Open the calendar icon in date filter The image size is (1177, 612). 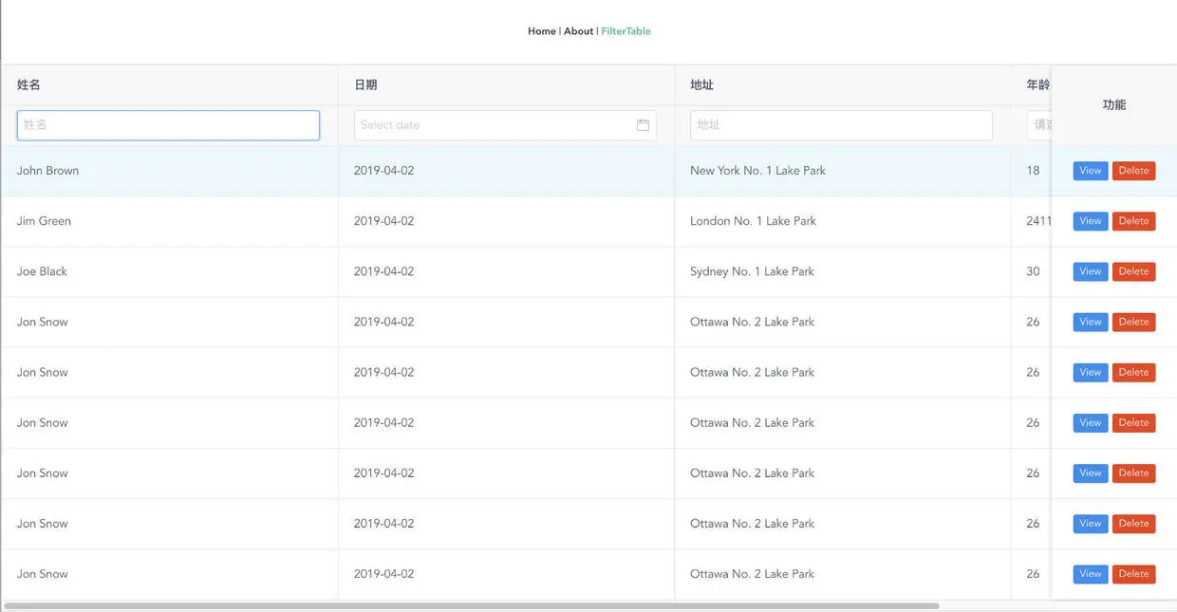643,125
